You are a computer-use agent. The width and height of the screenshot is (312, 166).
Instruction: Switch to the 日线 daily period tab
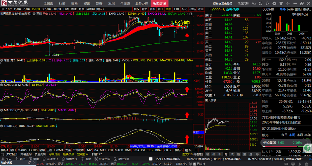66,9
